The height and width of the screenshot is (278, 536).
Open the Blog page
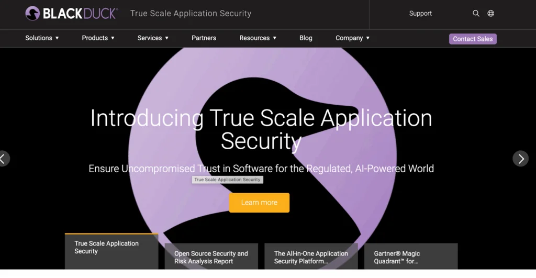(306, 38)
